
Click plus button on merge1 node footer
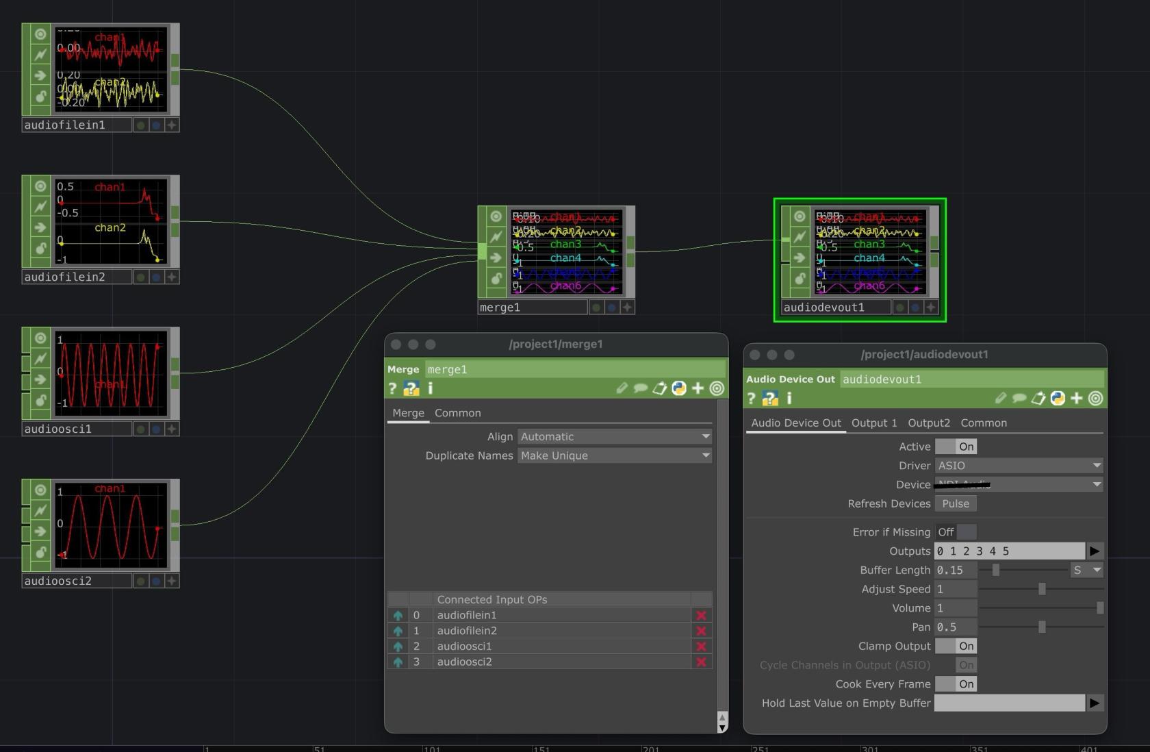pyautogui.click(x=627, y=308)
